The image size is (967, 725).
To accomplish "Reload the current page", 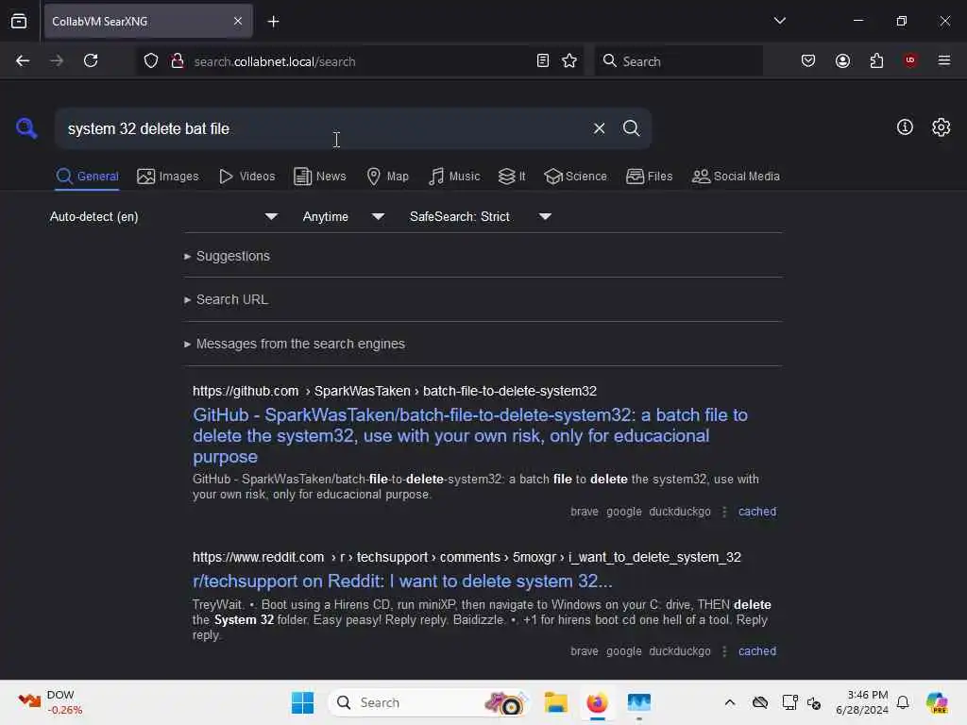I will (x=91, y=60).
